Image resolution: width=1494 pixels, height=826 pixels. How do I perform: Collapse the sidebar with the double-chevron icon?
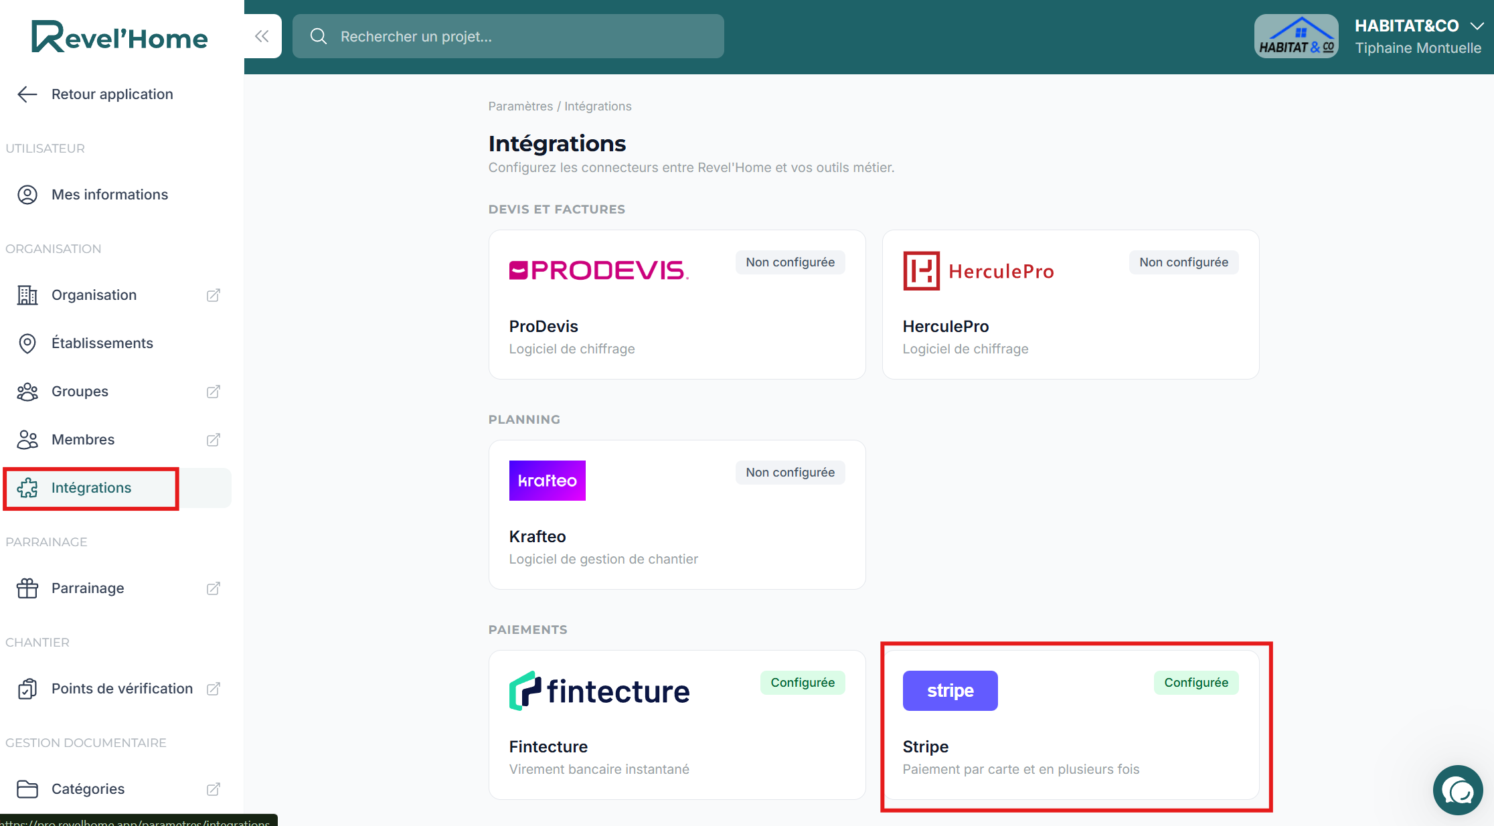click(262, 36)
